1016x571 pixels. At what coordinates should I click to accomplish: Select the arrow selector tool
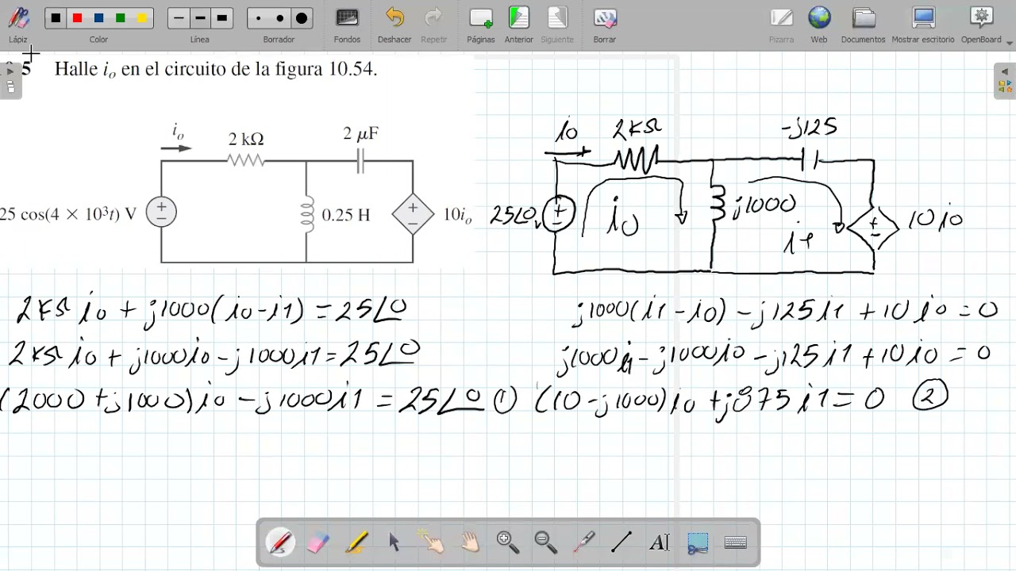click(394, 542)
